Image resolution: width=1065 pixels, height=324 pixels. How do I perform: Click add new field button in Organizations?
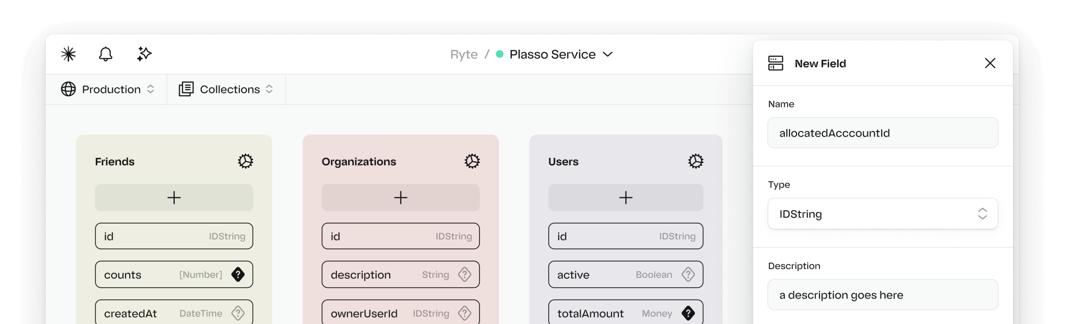(x=400, y=198)
